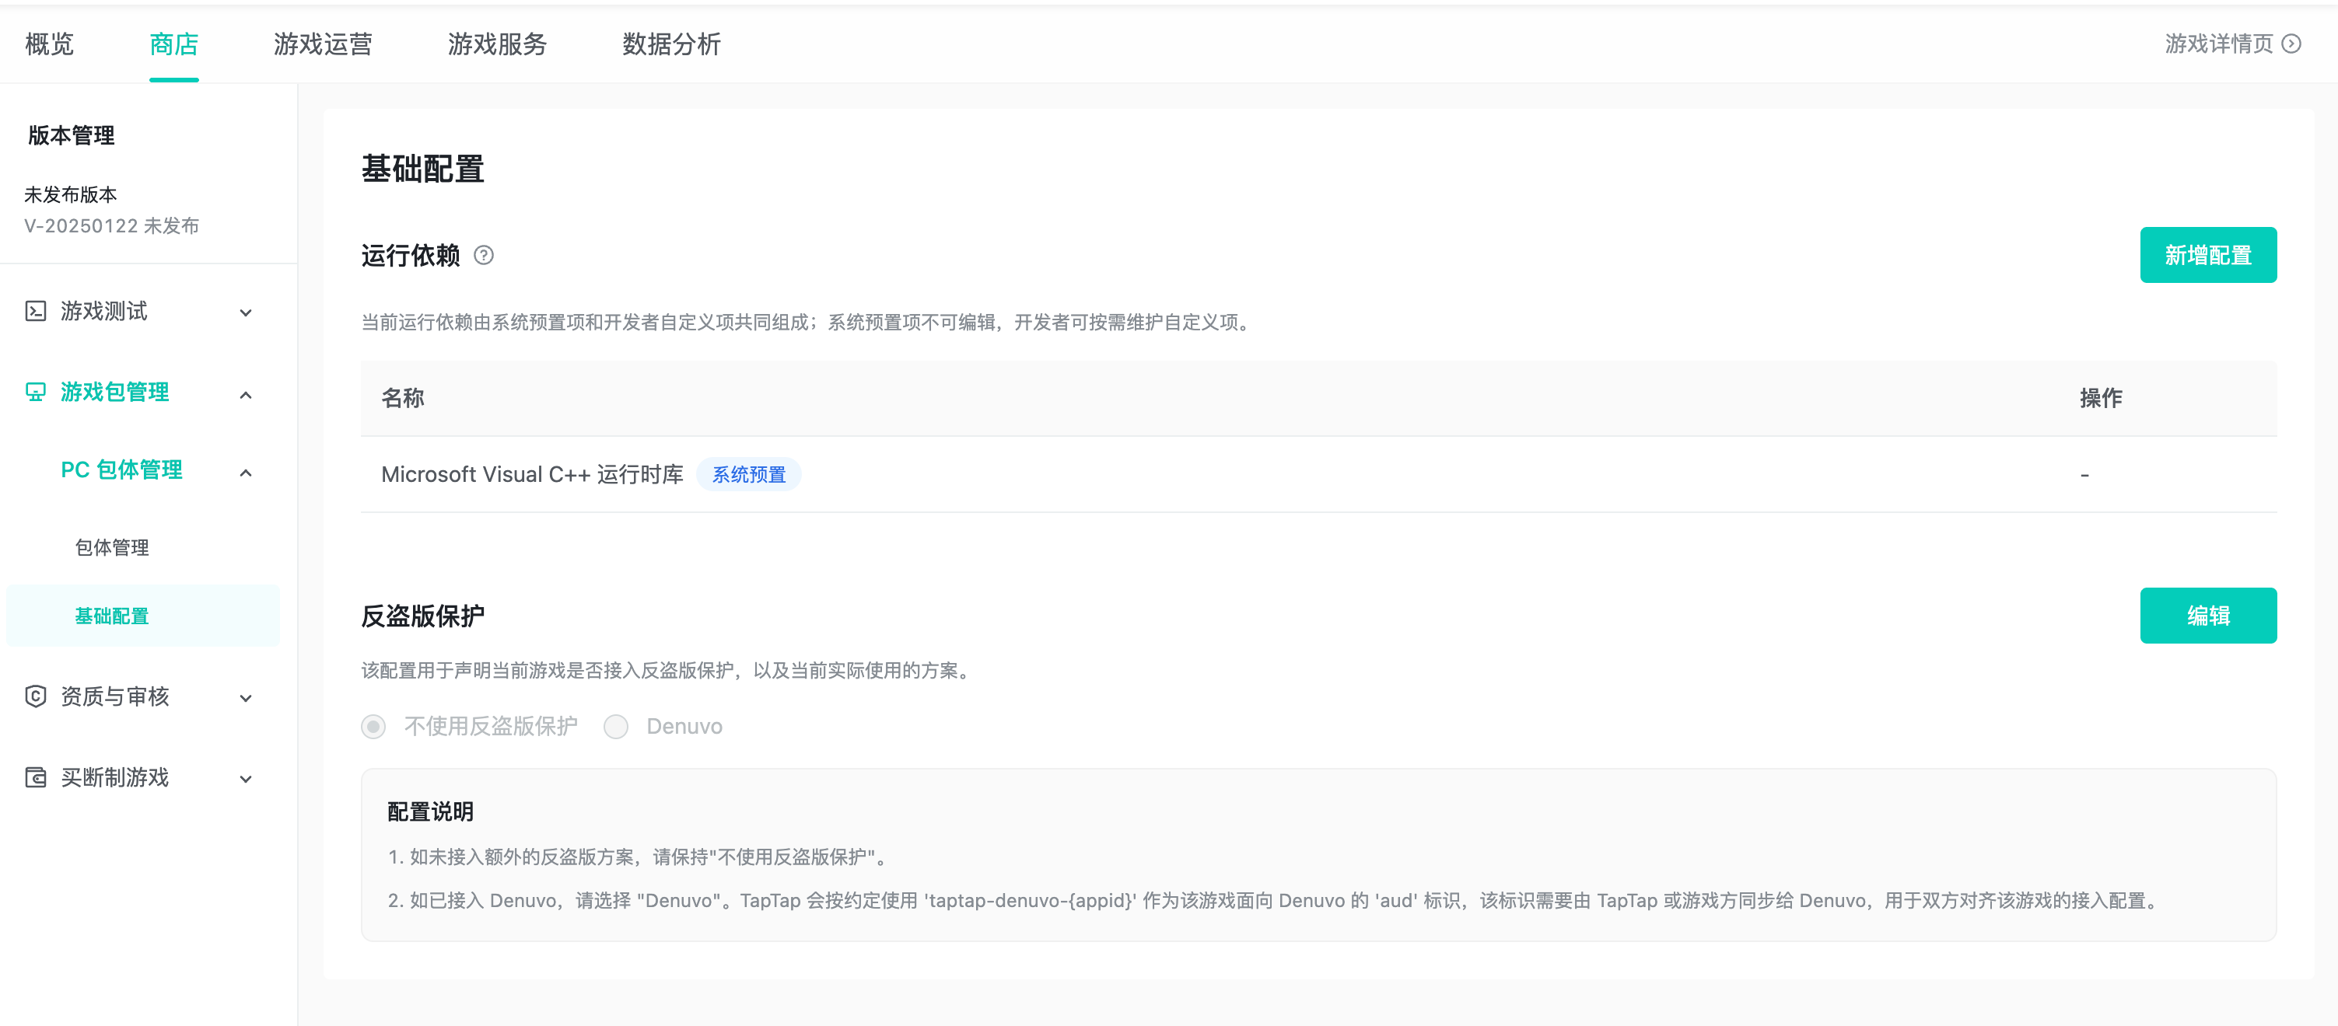
Task: Click the 编辑 button for 反盗版保护
Action: pos(2208,615)
